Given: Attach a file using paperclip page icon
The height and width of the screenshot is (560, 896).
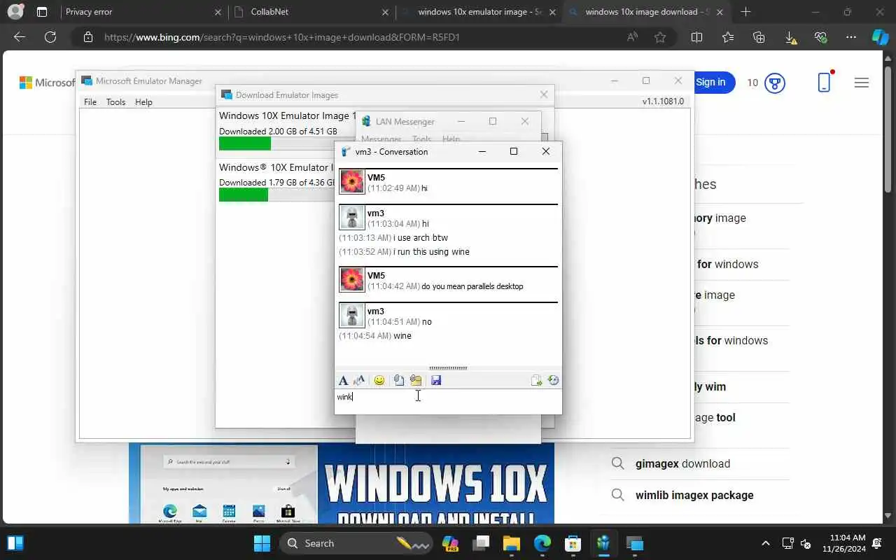Looking at the screenshot, I should pyautogui.click(x=398, y=380).
